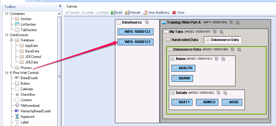Click first gear icon beside WSEC-10000187
This screenshot has height=126, width=276.
[x=215, y=32]
